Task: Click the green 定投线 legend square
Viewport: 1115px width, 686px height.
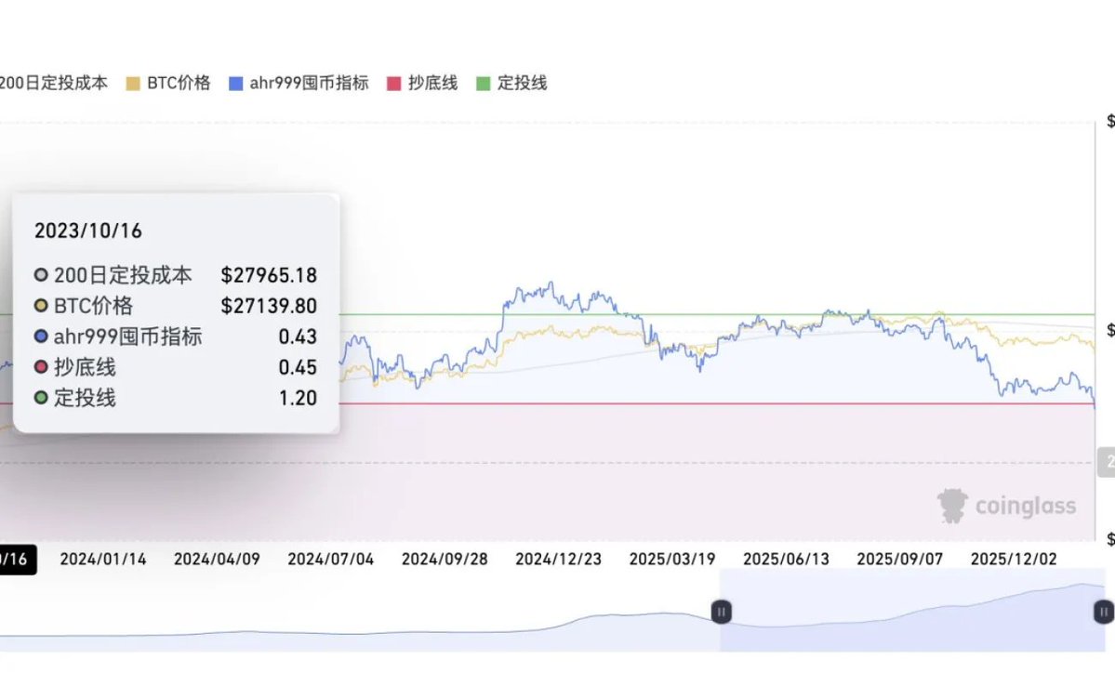Action: coord(483,84)
